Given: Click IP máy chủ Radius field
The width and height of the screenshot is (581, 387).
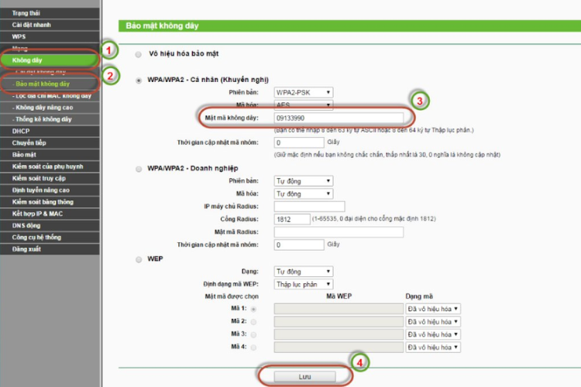Looking at the screenshot, I should pyautogui.click(x=309, y=207).
